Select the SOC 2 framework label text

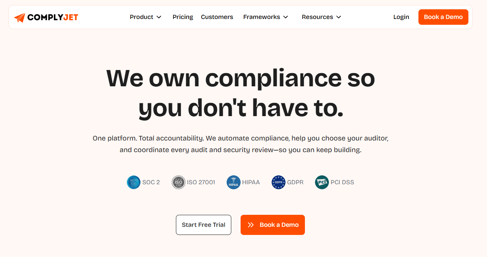point(152,182)
